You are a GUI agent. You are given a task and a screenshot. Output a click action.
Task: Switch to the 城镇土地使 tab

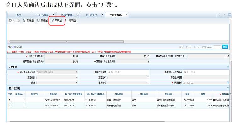[67, 15]
